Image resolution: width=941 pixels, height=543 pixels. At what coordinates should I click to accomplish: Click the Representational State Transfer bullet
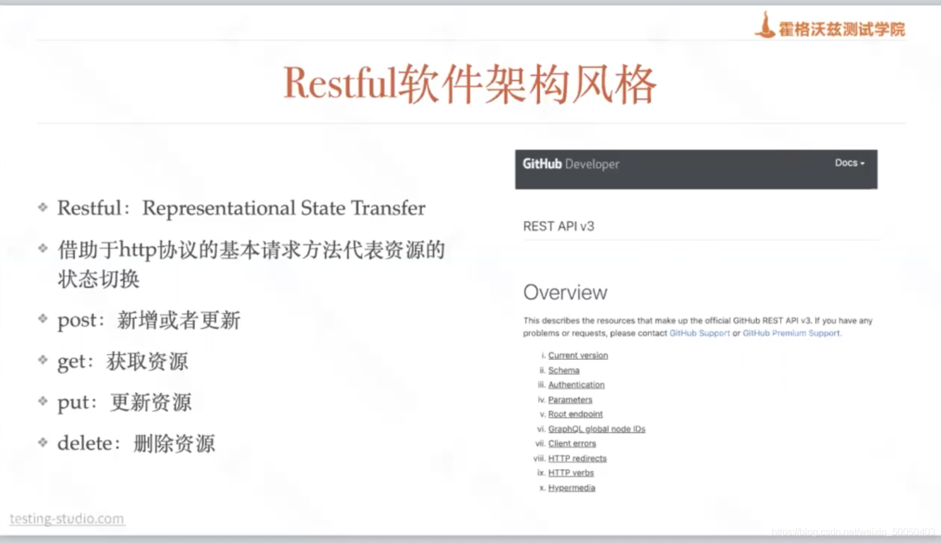(241, 208)
